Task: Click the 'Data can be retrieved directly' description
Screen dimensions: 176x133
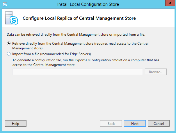Action: tap(76, 35)
